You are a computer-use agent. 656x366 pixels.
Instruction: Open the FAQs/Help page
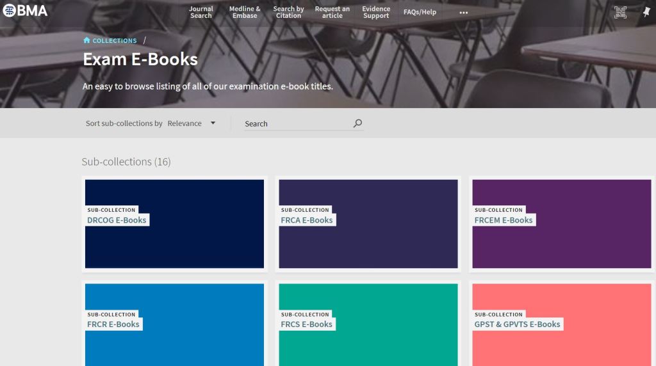(420, 12)
